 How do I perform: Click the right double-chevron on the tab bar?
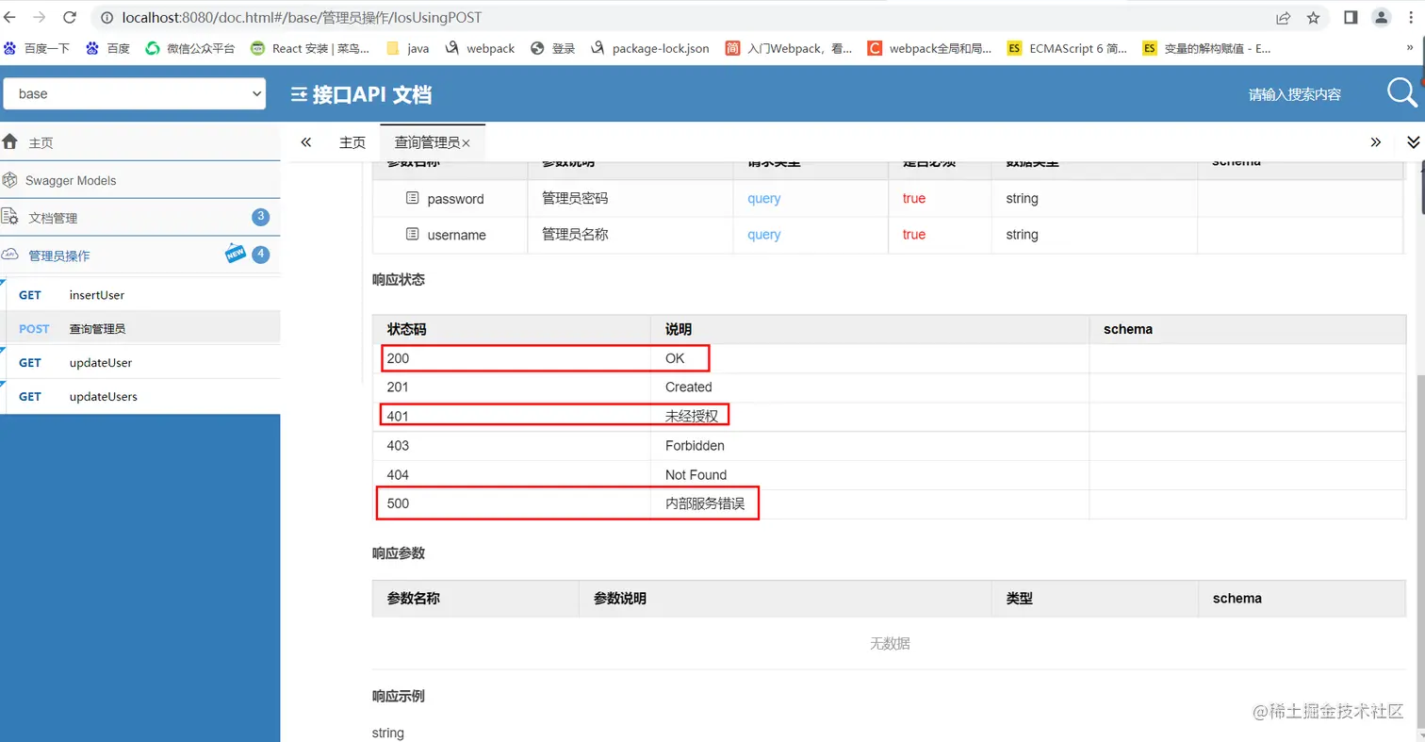tap(1376, 141)
